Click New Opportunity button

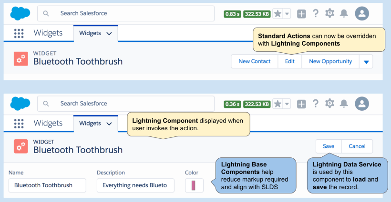[330, 61]
